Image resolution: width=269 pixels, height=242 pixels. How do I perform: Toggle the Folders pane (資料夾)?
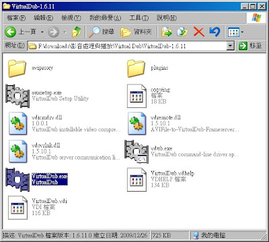tap(136, 32)
